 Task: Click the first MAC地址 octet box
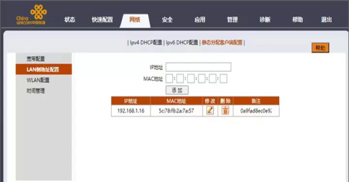coord(169,79)
